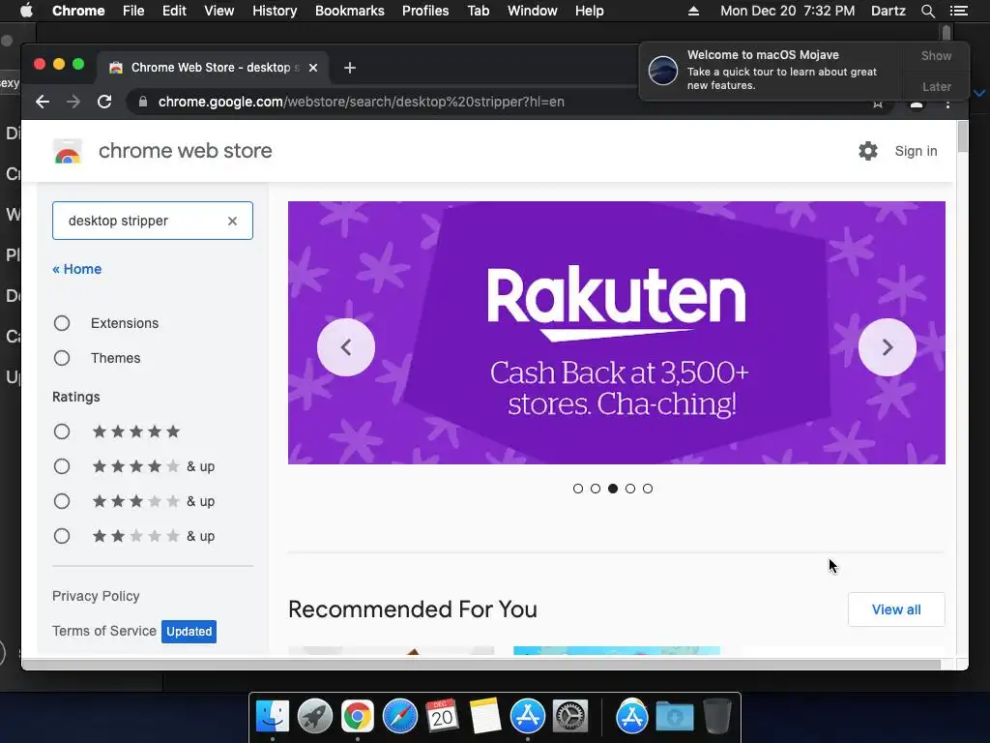Click the Sign in link

pos(916,151)
